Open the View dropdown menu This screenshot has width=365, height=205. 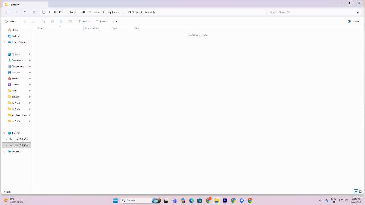click(x=101, y=22)
